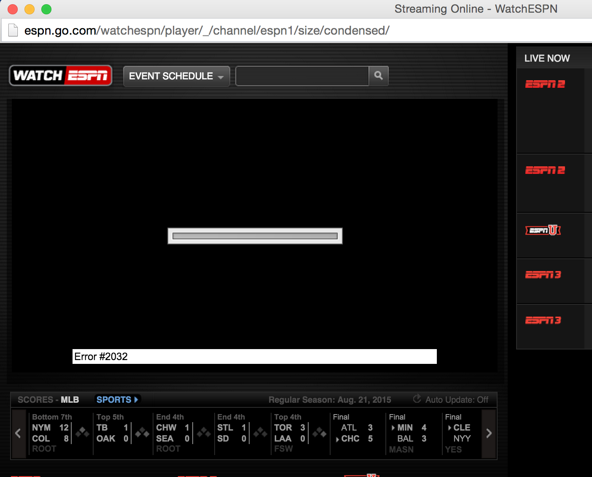This screenshot has width=592, height=477.
Task: Close the browser window with red button
Action: pos(13,9)
